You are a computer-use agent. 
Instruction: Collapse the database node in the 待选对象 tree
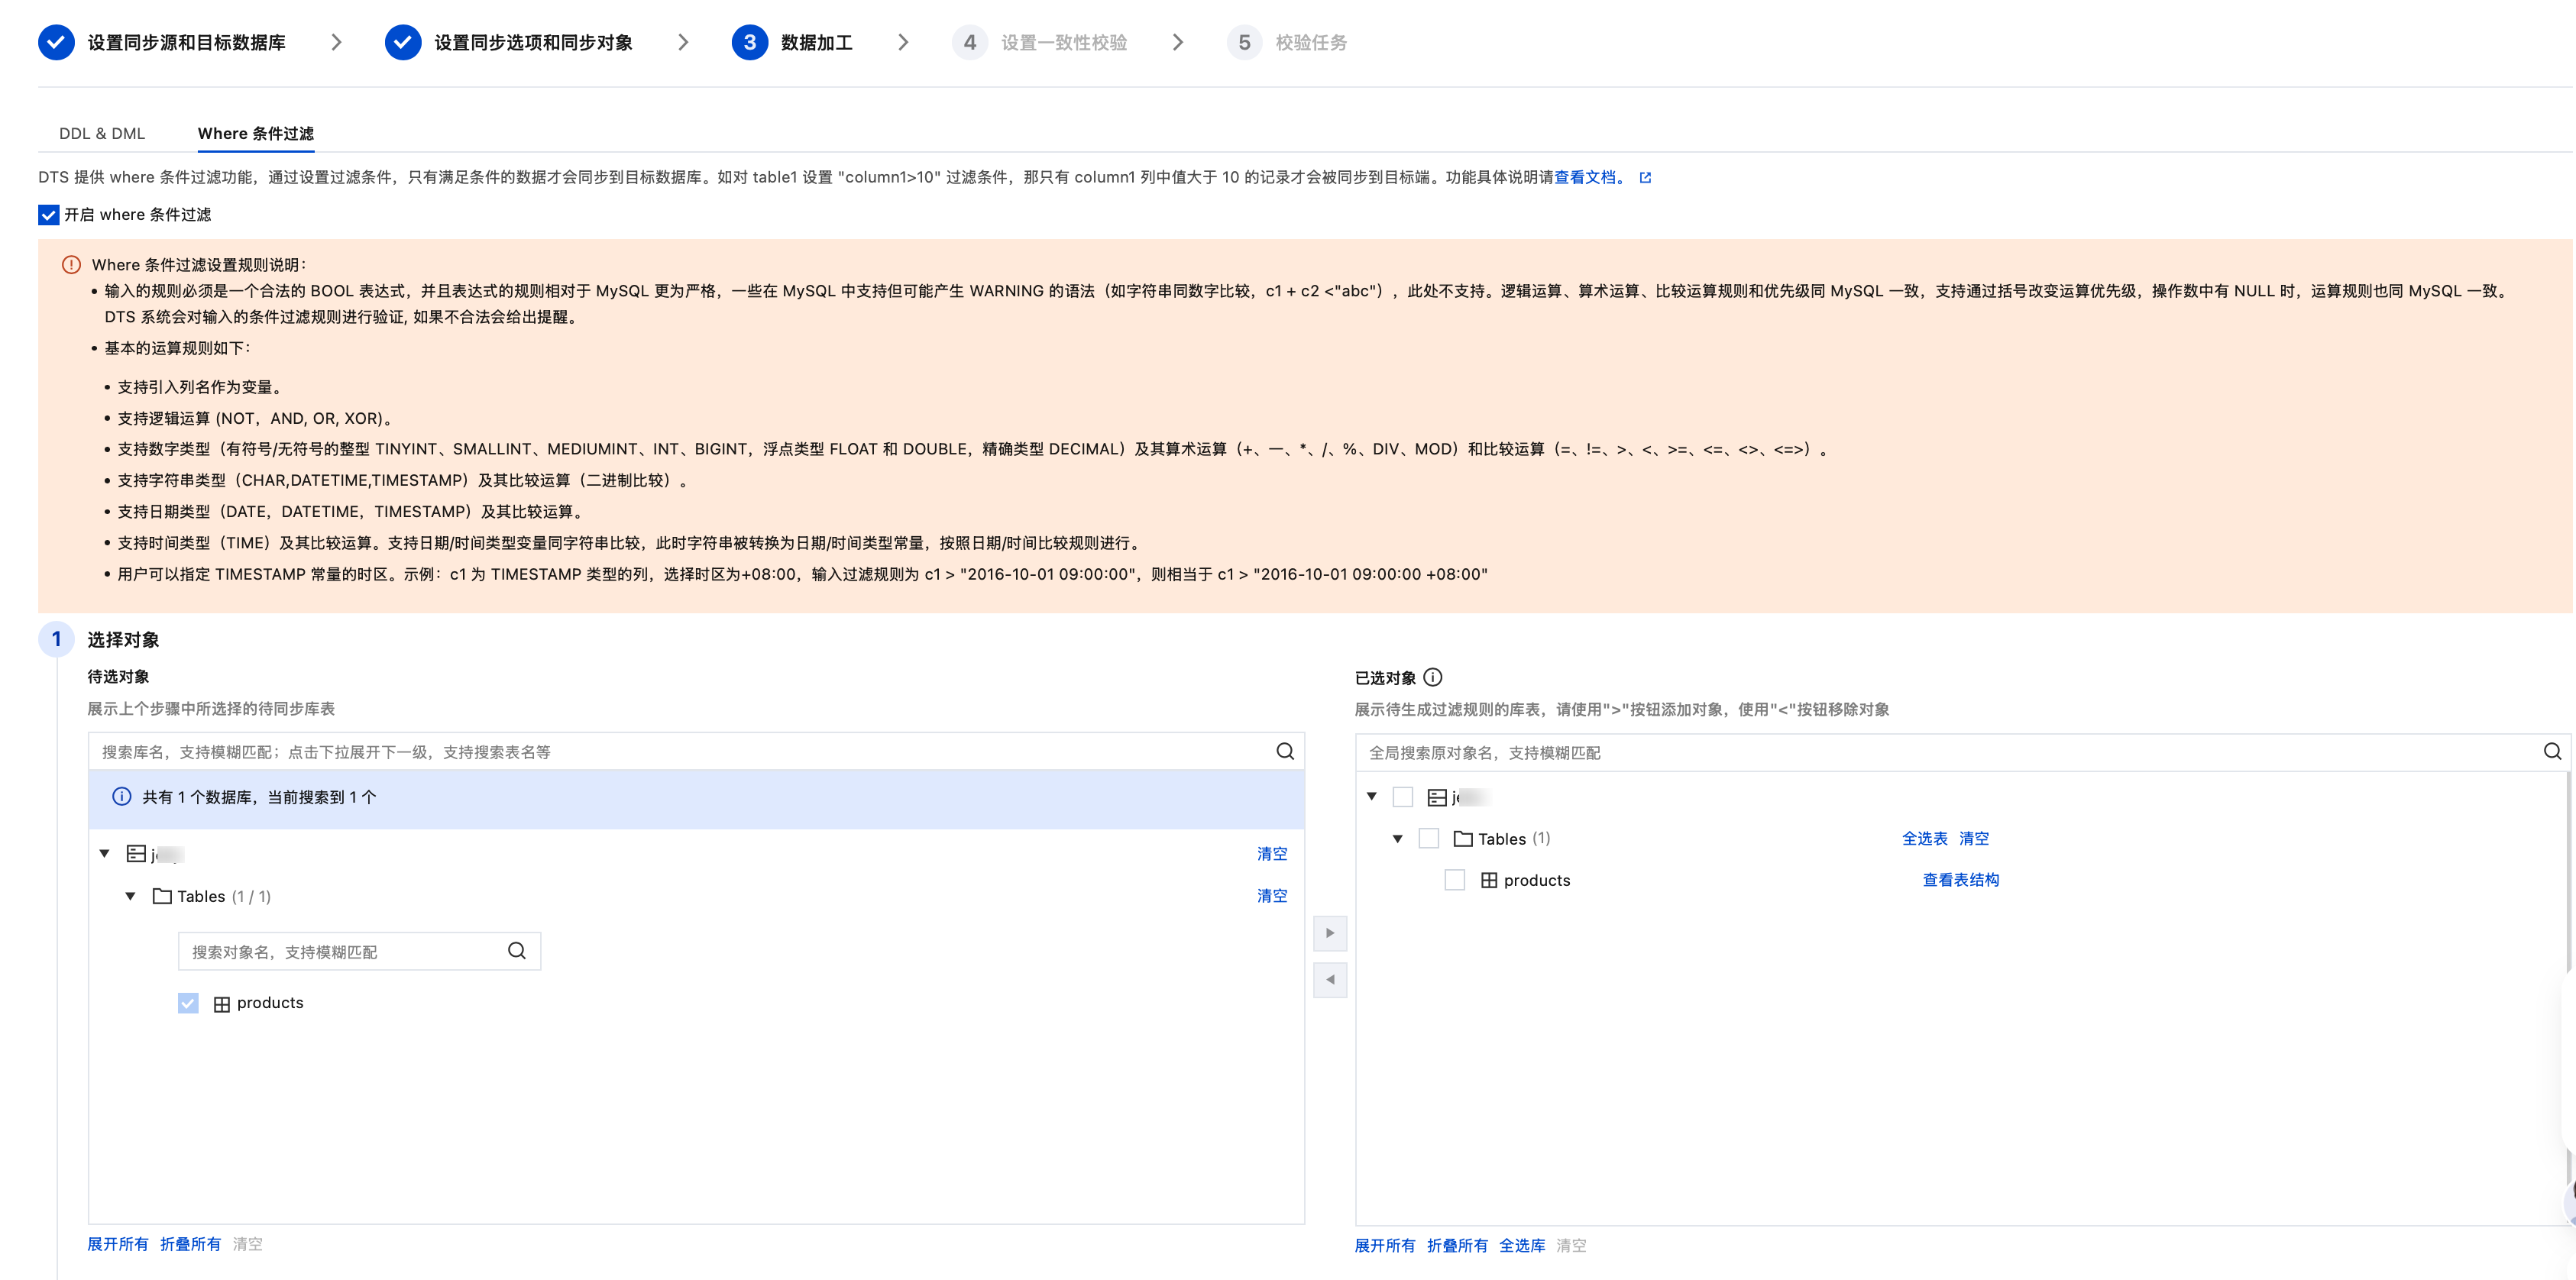point(104,854)
